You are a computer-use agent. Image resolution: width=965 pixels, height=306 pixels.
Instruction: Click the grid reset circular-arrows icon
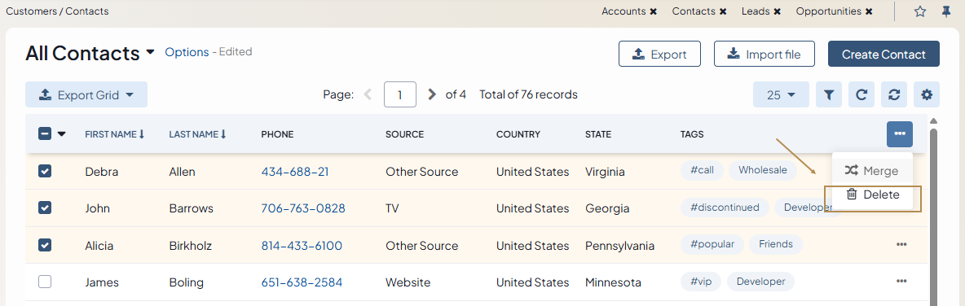[x=894, y=94]
